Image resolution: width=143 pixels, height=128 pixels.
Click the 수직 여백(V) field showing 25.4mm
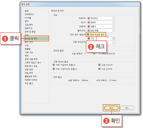tap(113, 80)
